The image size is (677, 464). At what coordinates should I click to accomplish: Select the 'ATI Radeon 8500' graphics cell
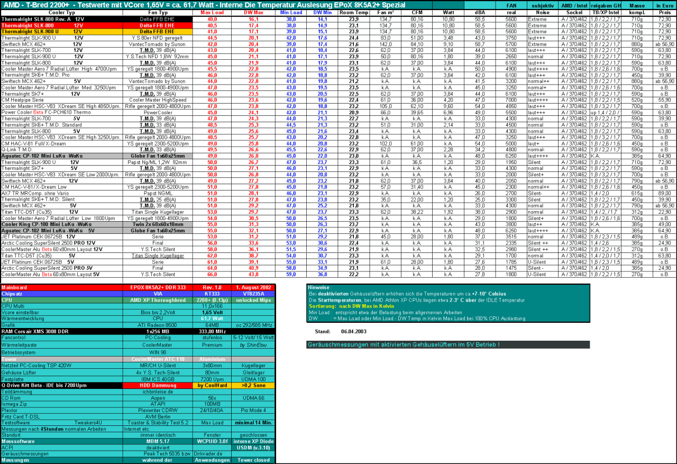coord(158,324)
